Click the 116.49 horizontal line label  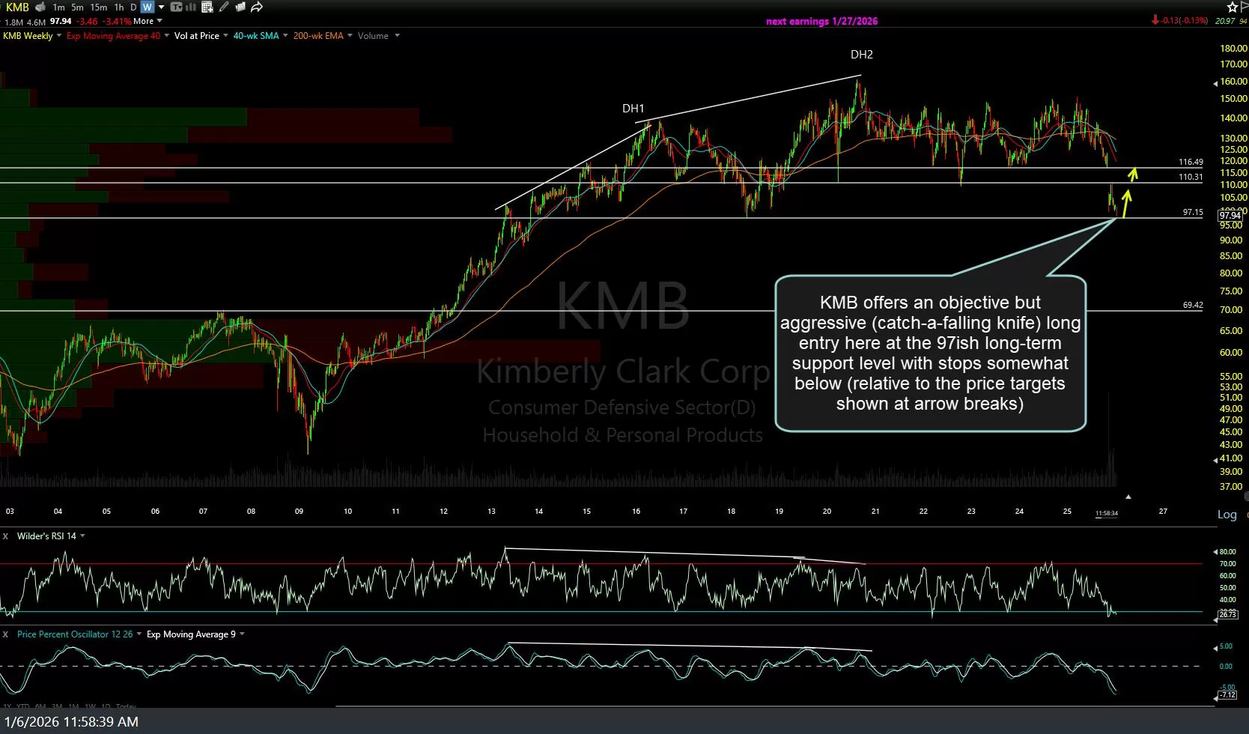(x=1191, y=162)
